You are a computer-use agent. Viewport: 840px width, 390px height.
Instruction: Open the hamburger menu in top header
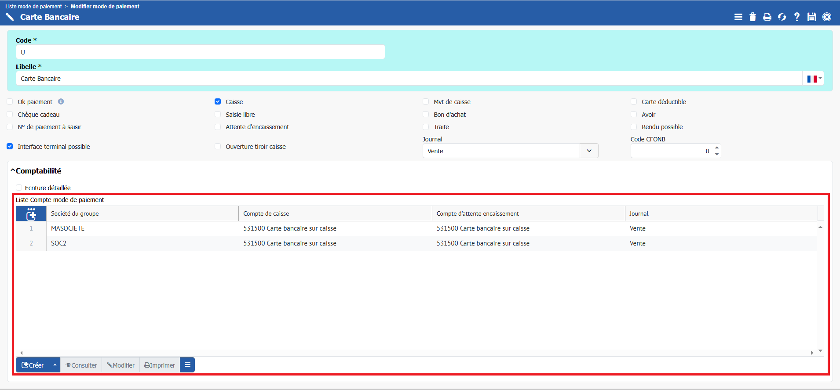(x=738, y=17)
